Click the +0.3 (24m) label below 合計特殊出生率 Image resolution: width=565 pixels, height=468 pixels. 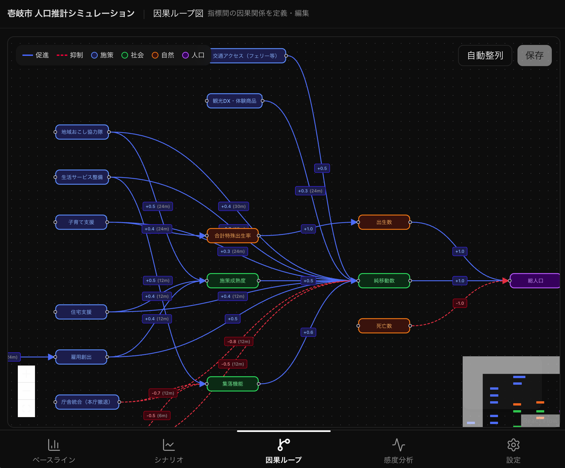click(x=233, y=251)
